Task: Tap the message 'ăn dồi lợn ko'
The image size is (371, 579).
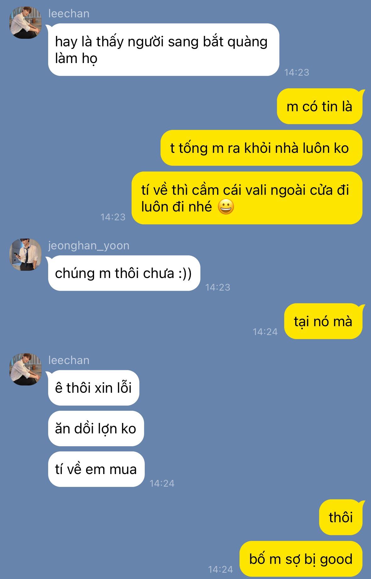Action: tap(96, 428)
